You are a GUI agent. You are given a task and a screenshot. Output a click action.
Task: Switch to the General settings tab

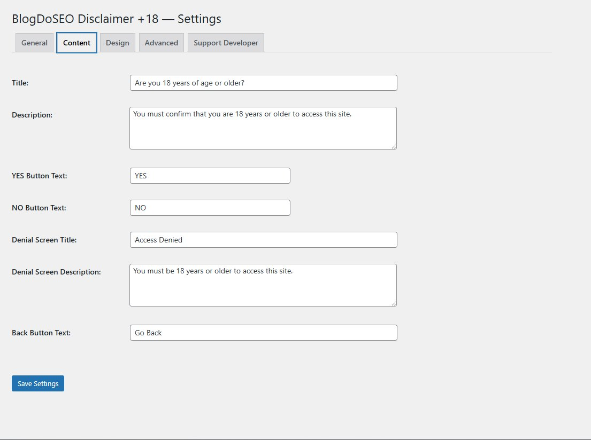(x=34, y=43)
